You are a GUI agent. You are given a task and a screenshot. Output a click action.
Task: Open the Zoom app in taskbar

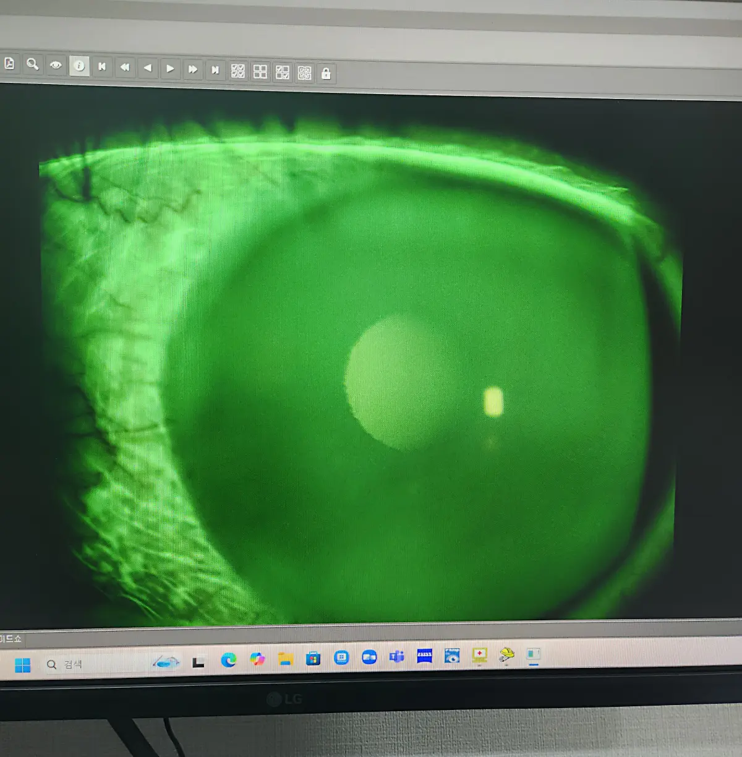[x=369, y=657]
